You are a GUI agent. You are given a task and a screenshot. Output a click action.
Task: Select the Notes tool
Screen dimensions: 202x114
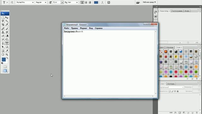[3, 51]
